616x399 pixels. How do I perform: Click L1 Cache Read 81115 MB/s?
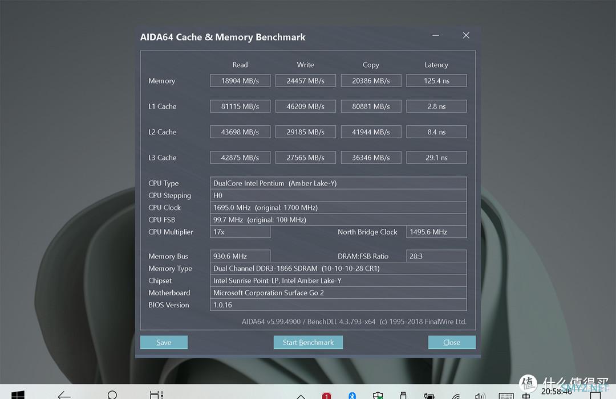click(x=240, y=106)
